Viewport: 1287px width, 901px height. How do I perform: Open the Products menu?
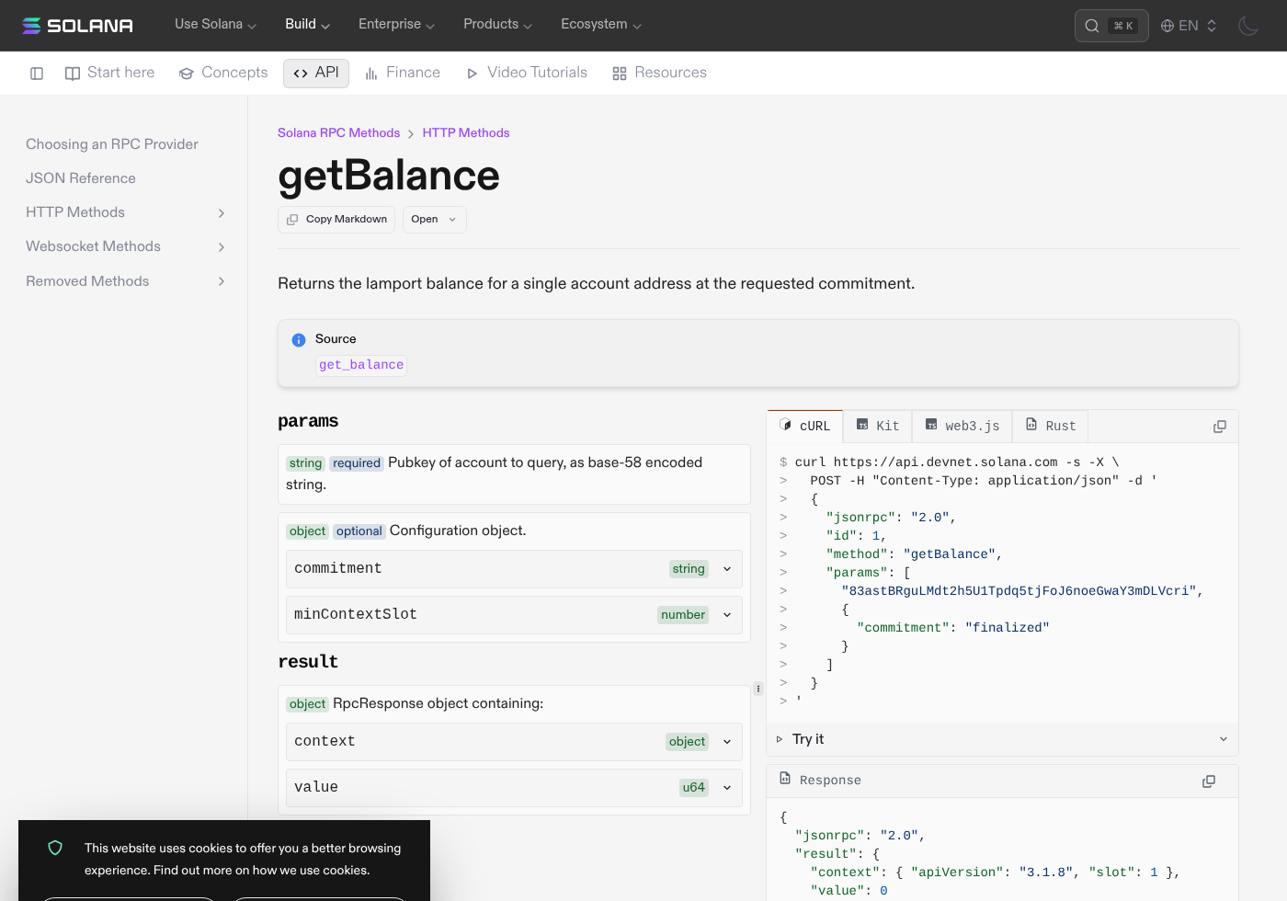click(497, 25)
